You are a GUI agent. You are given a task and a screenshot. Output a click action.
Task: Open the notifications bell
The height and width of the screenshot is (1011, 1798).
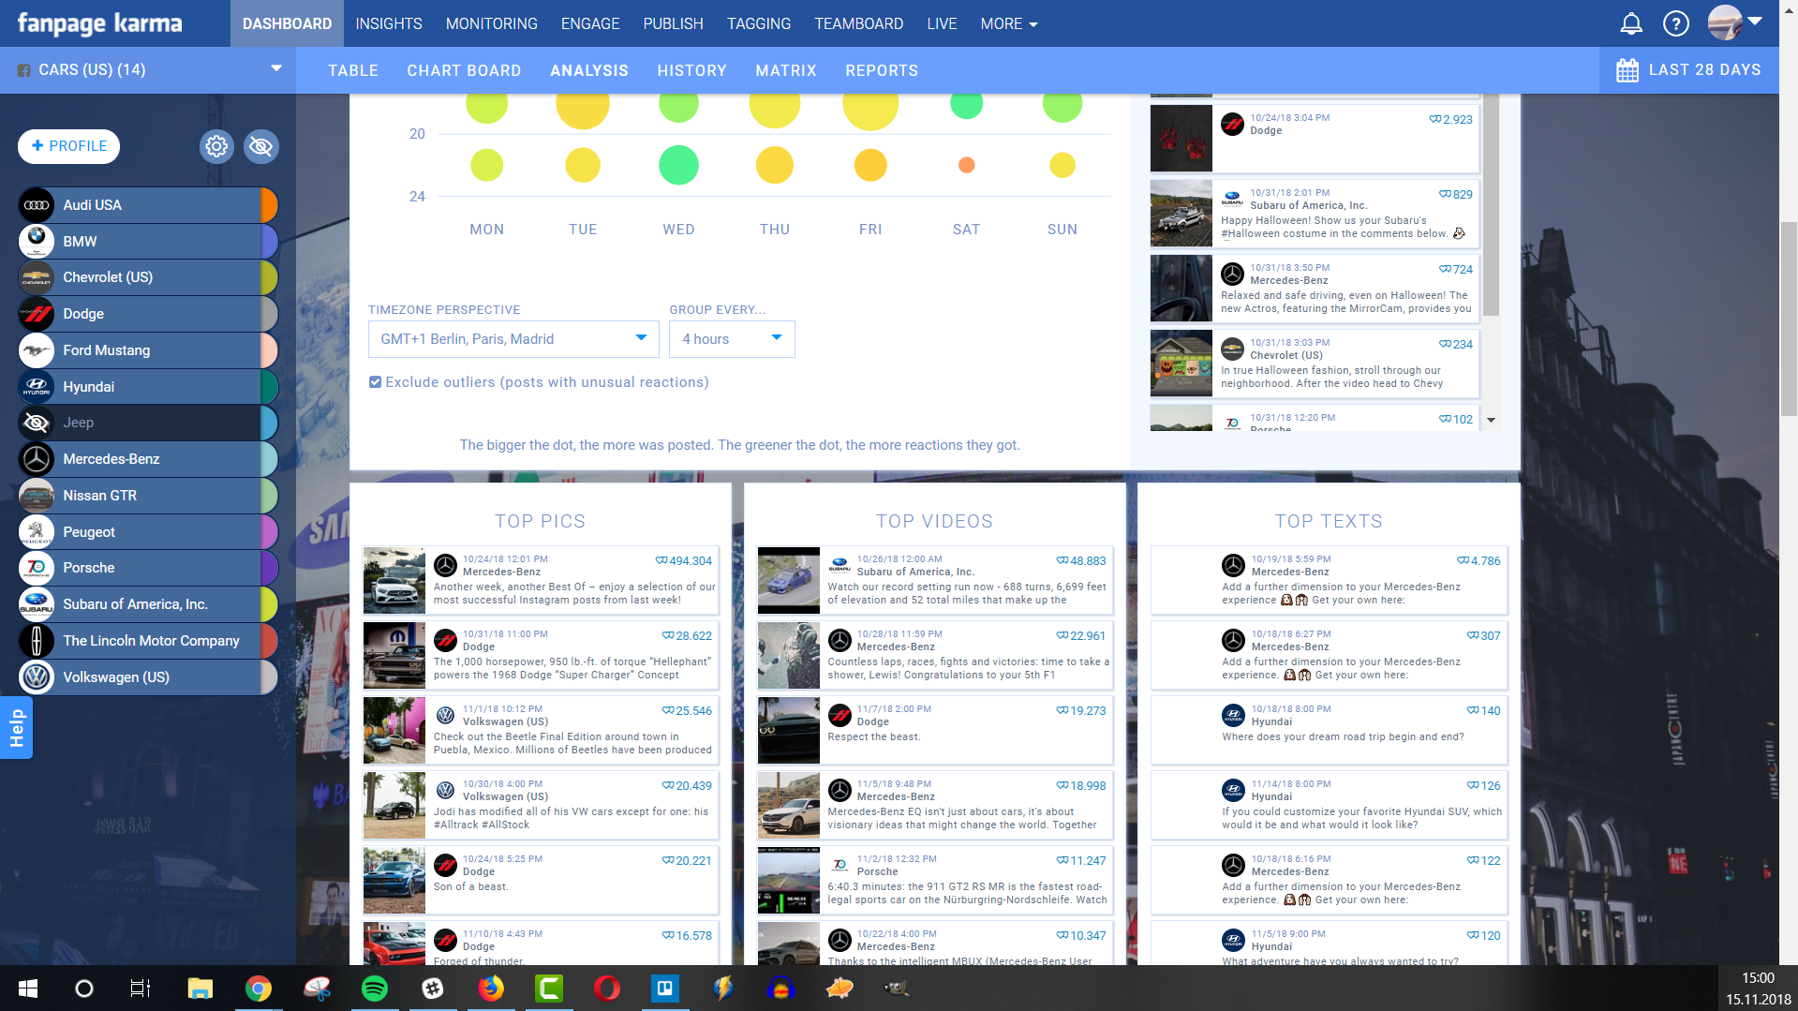click(x=1630, y=23)
